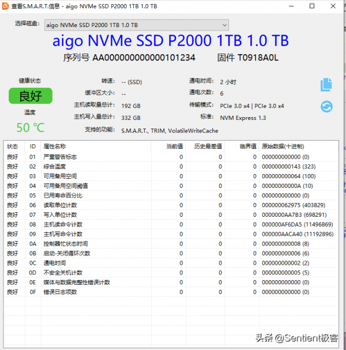
Task: Click the 状态 column header
Action: point(12,146)
